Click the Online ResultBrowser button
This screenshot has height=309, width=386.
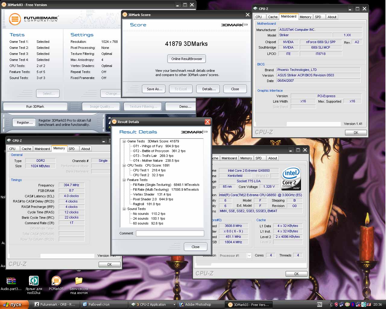pos(187,59)
